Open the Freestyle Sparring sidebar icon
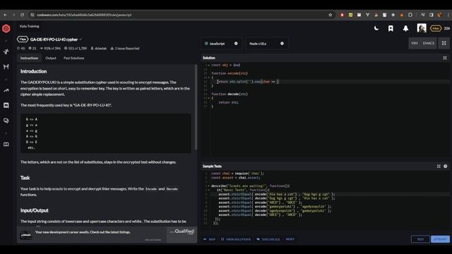This screenshot has height=254, width=452. [x=6, y=67]
